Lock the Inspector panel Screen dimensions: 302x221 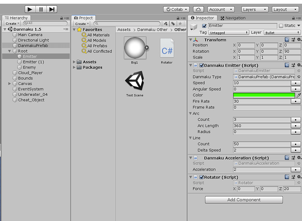(293, 18)
